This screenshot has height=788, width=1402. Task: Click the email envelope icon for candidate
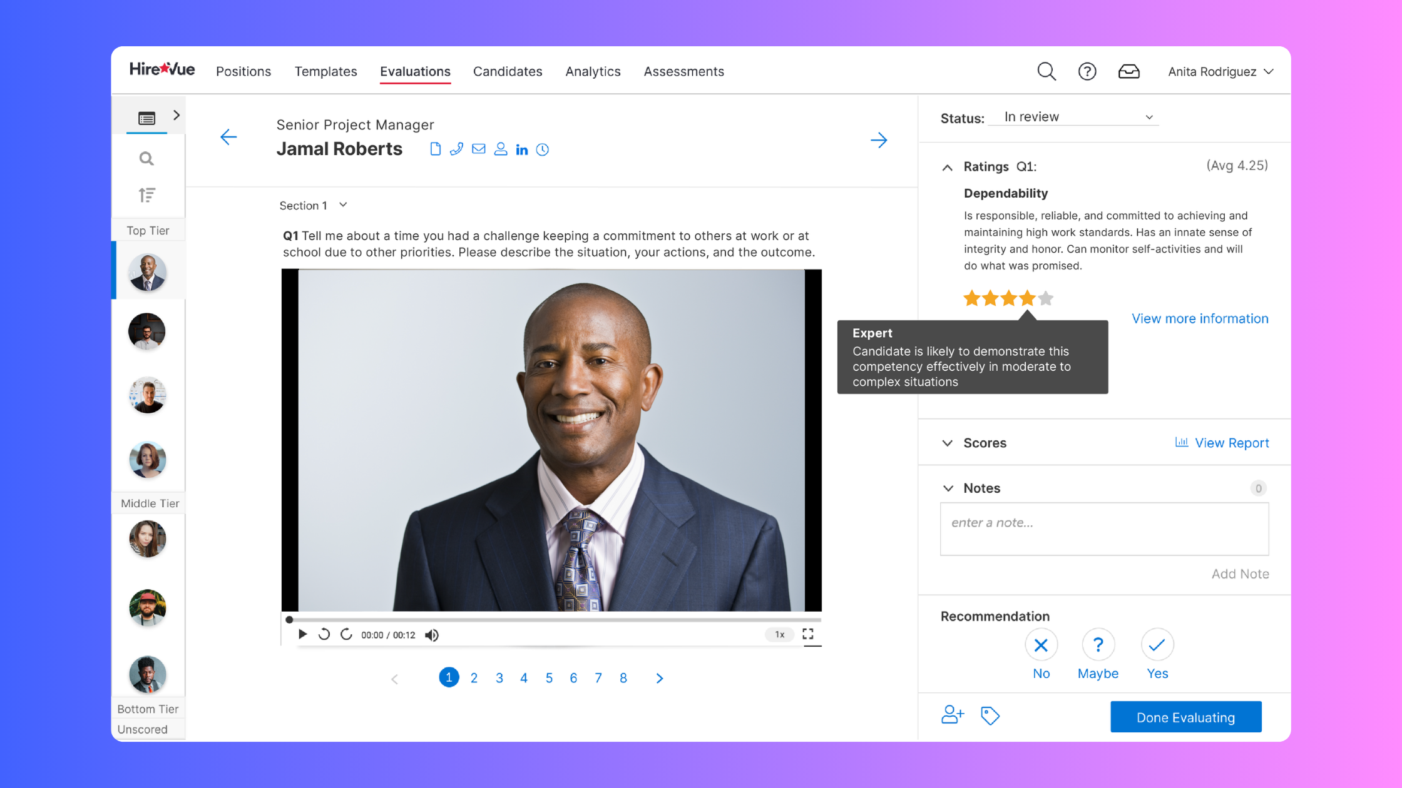pos(479,149)
